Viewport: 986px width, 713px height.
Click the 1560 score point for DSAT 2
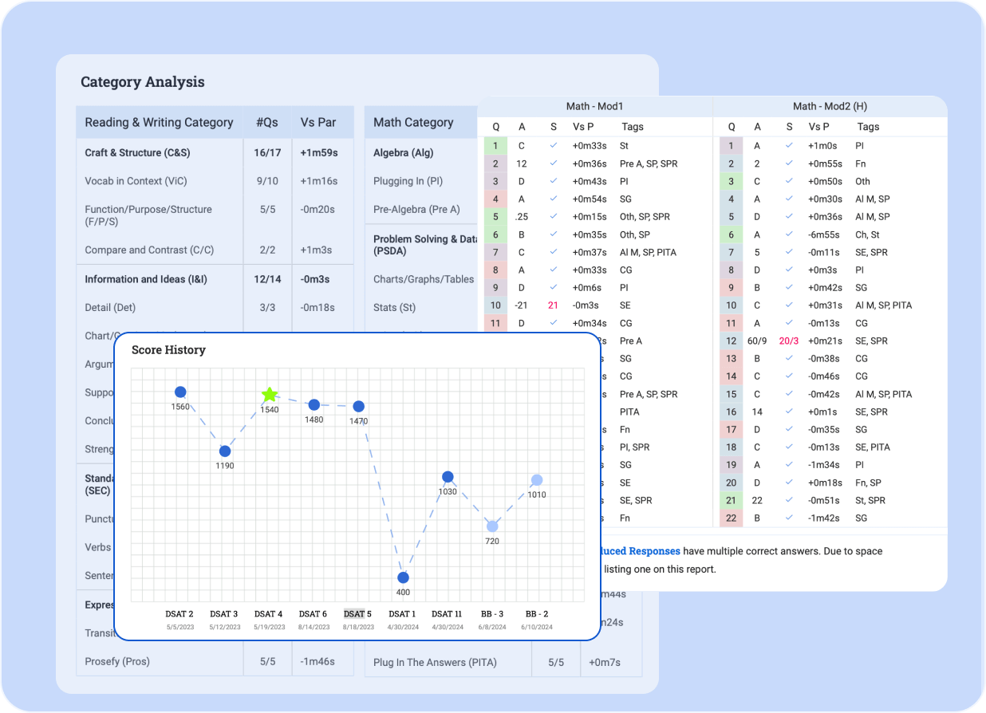[180, 392]
